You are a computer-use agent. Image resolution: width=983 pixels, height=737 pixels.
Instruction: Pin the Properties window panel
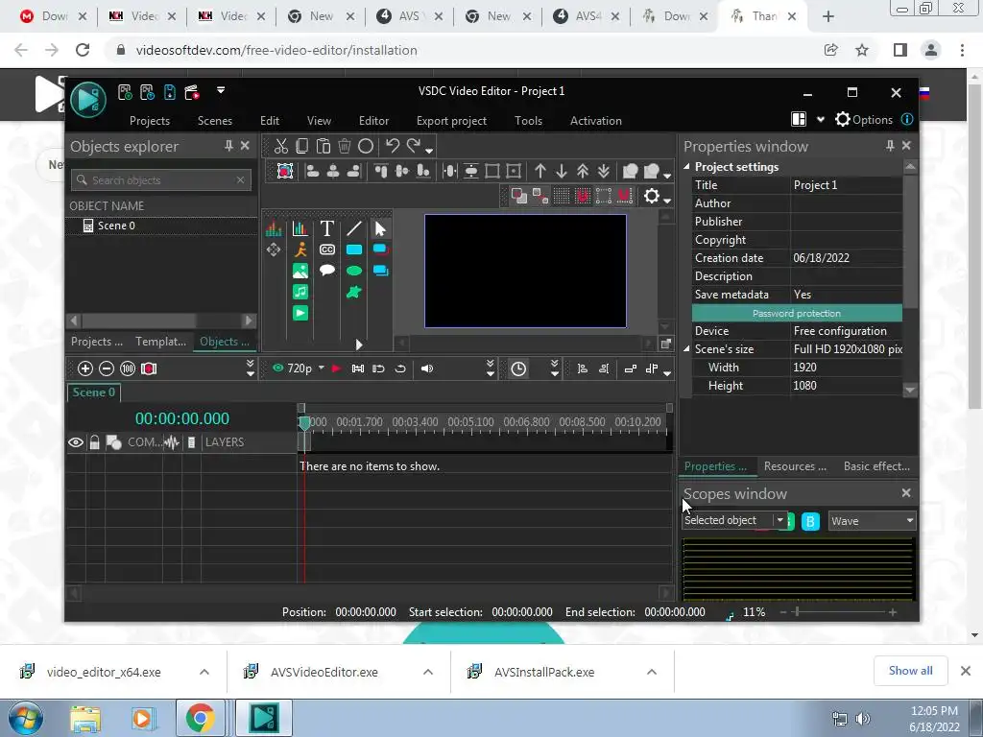click(x=890, y=146)
